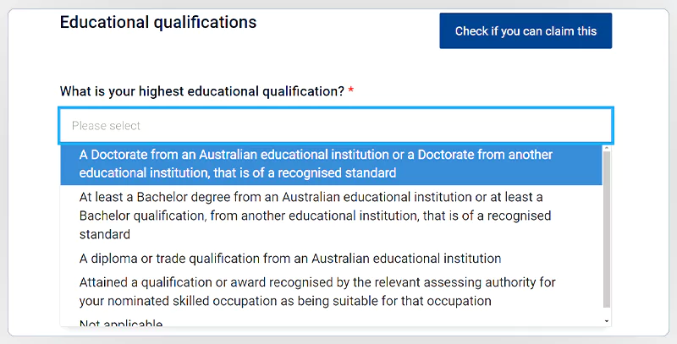Click the 'Educational qualifications' heading
The width and height of the screenshot is (677, 344).
click(x=157, y=23)
